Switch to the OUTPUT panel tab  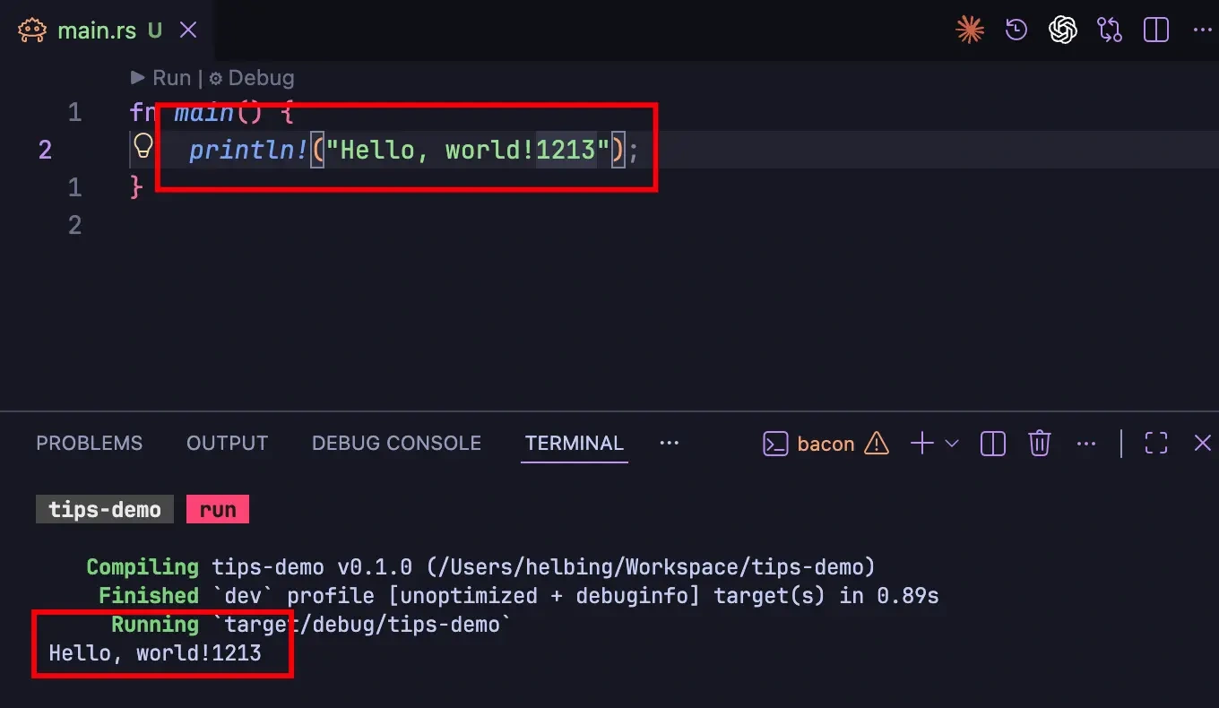[x=227, y=444]
